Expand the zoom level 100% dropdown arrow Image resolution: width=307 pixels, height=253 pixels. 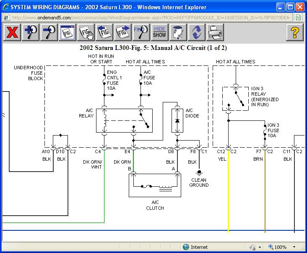pyautogui.click(x=294, y=247)
